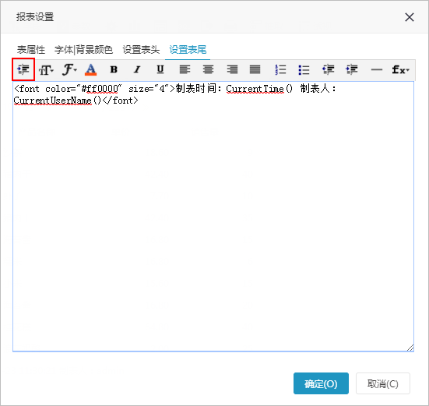Toggle italic formatting
This screenshot has width=429, height=406.
pyautogui.click(x=137, y=69)
